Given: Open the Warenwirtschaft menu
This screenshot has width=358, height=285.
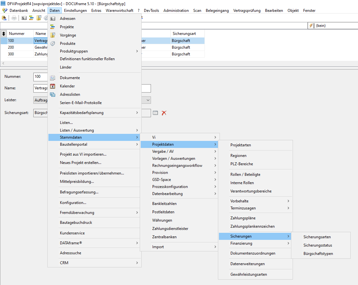Looking at the screenshot, I should 120,11.
